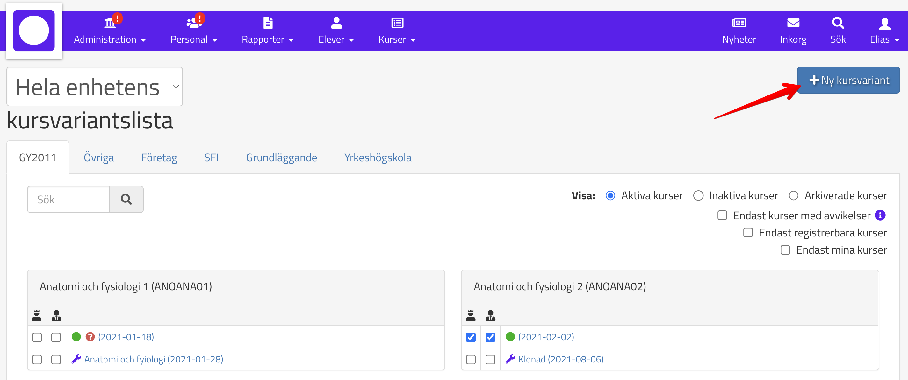This screenshot has width=908, height=380.
Task: Check Endast registrerbara kurser
Action: click(748, 233)
